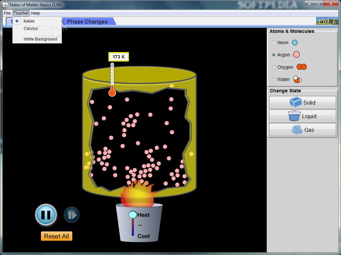Click the Water molecule icon
341x255 pixels.
[297, 79]
